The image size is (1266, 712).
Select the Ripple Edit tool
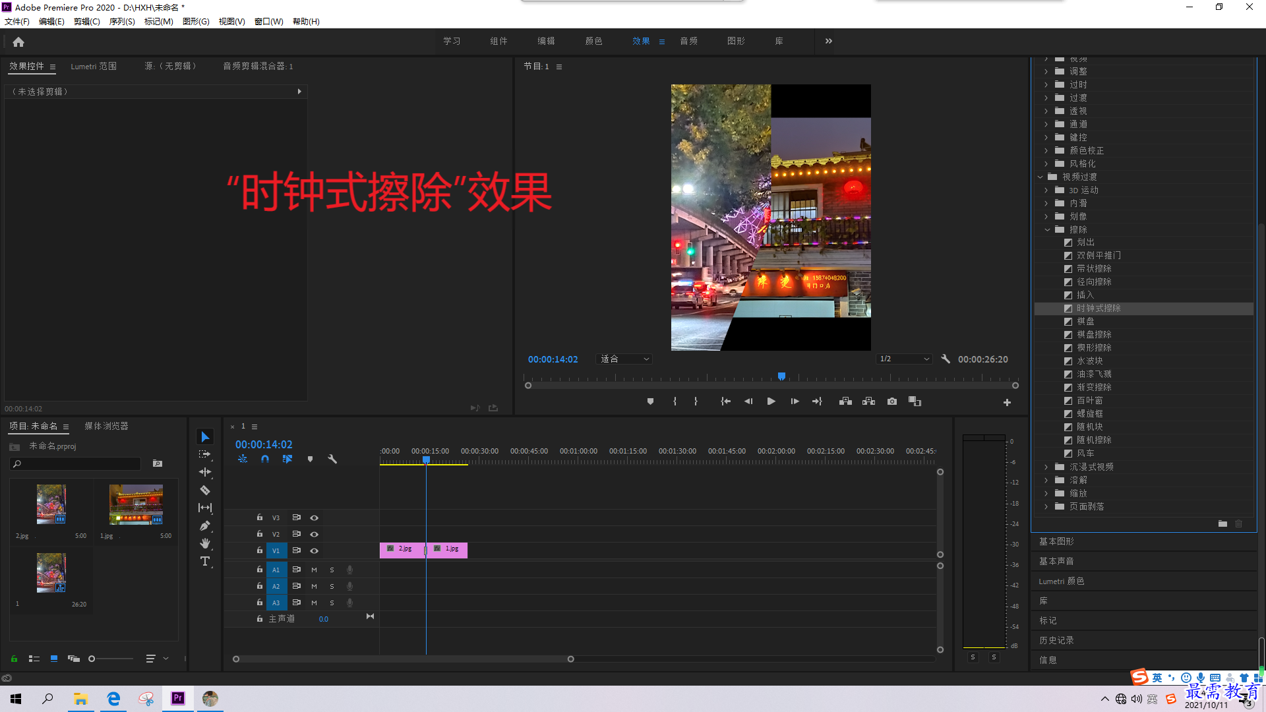[x=205, y=472]
